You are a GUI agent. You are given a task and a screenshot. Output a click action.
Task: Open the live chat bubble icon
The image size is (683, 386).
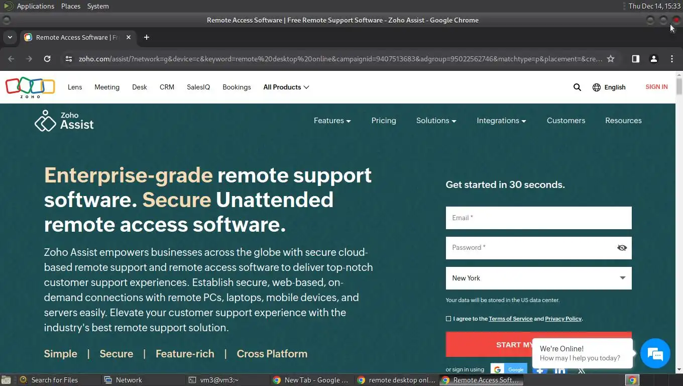655,354
